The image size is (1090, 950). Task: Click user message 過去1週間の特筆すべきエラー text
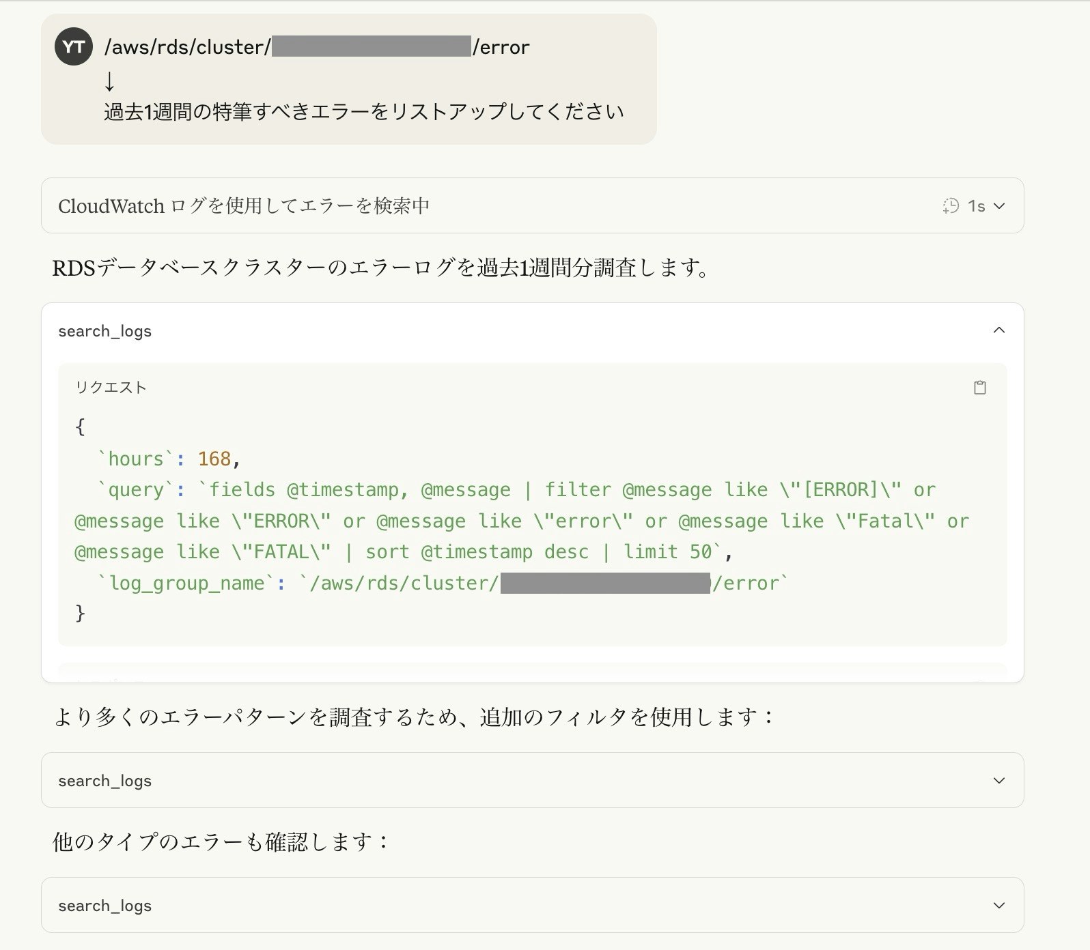[363, 111]
